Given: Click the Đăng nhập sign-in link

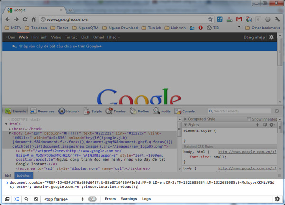Looking at the screenshot, I should pyautogui.click(x=254, y=37).
